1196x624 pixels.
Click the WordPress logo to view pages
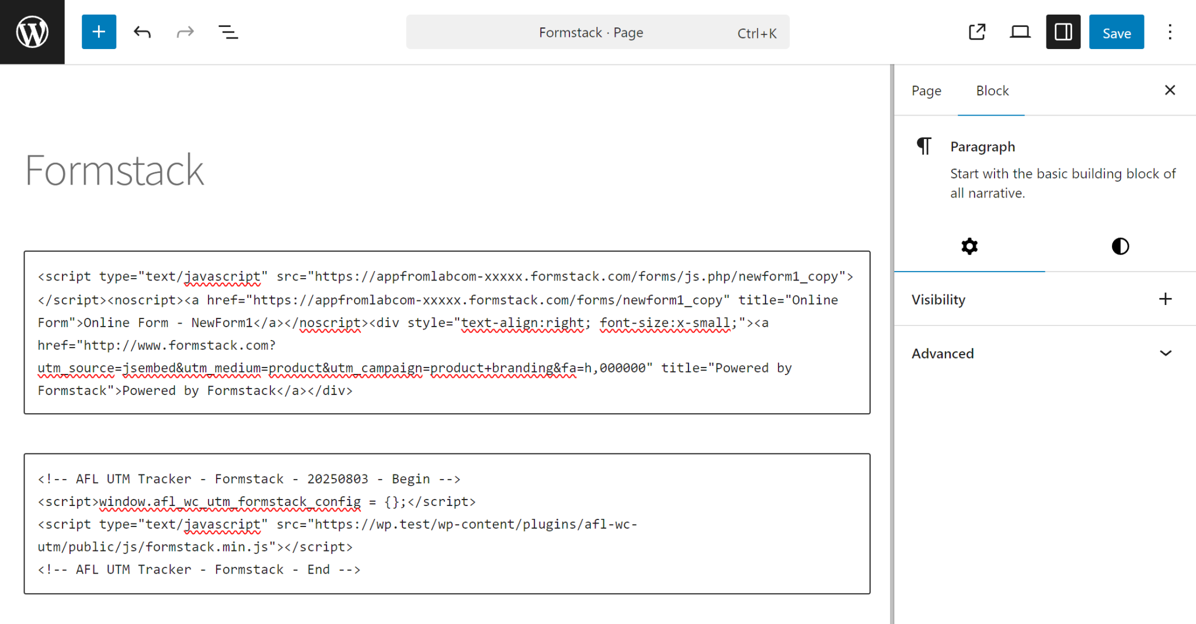[32, 32]
